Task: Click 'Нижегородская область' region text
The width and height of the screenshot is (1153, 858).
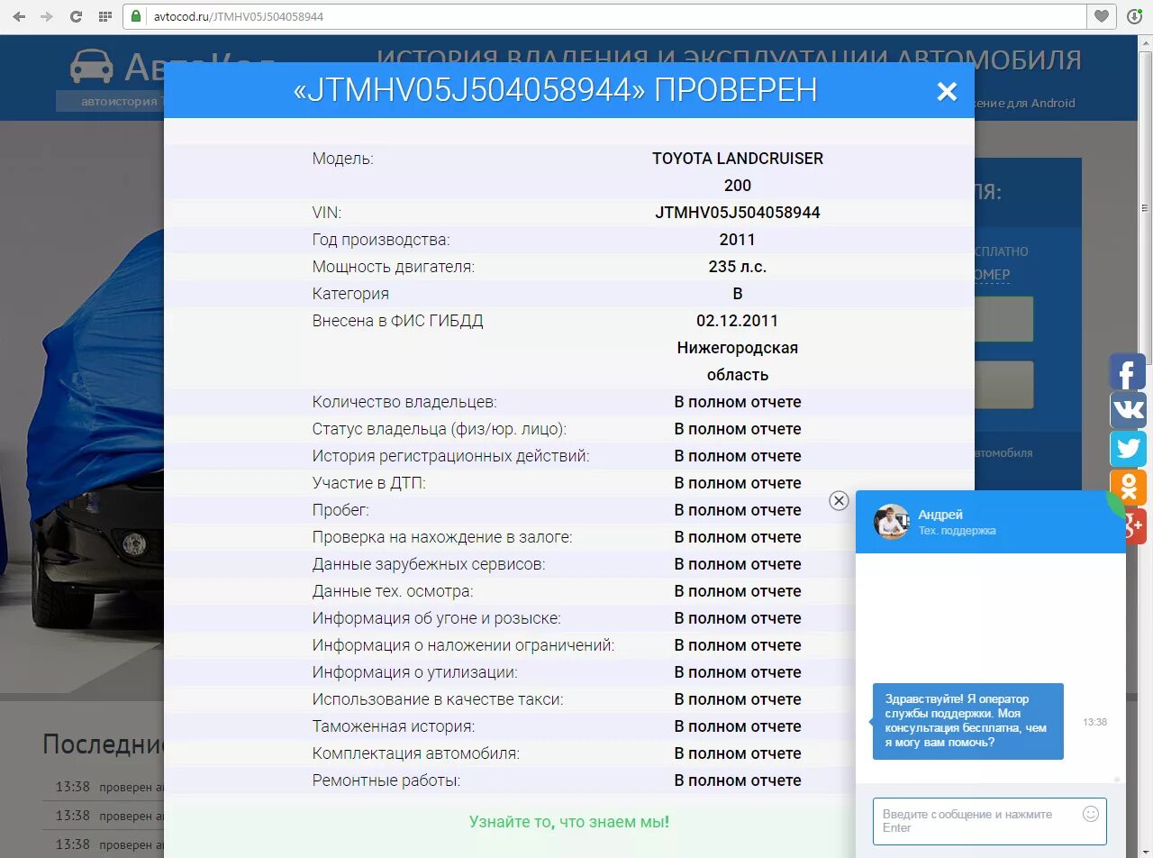Action: point(738,361)
